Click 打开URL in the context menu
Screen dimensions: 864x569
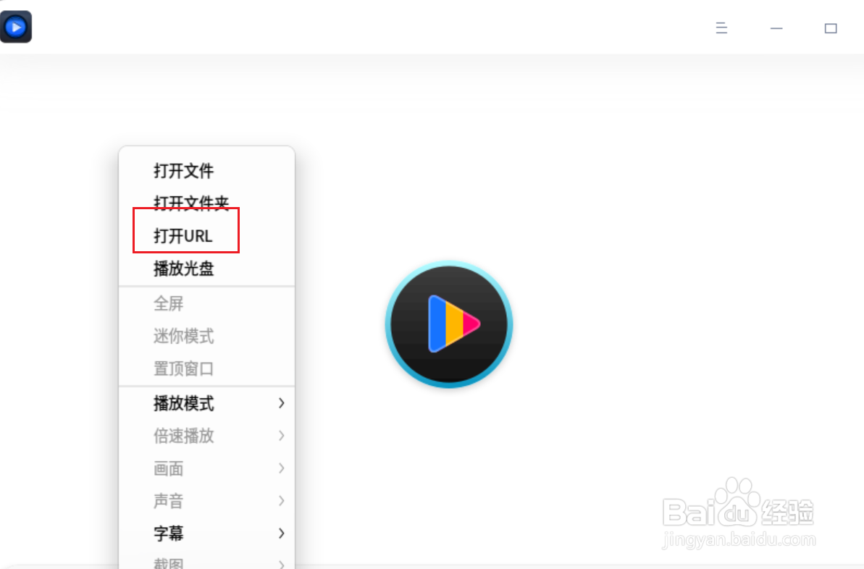[x=206, y=236]
